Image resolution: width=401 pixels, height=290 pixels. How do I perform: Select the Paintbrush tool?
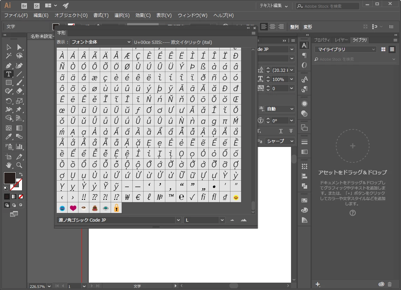(x=19, y=83)
